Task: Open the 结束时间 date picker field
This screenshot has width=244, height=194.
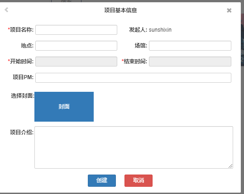Action: click(190, 62)
